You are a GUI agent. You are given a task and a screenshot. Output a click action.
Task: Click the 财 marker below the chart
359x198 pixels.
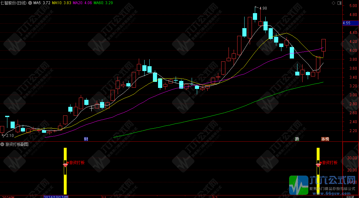point(86,139)
